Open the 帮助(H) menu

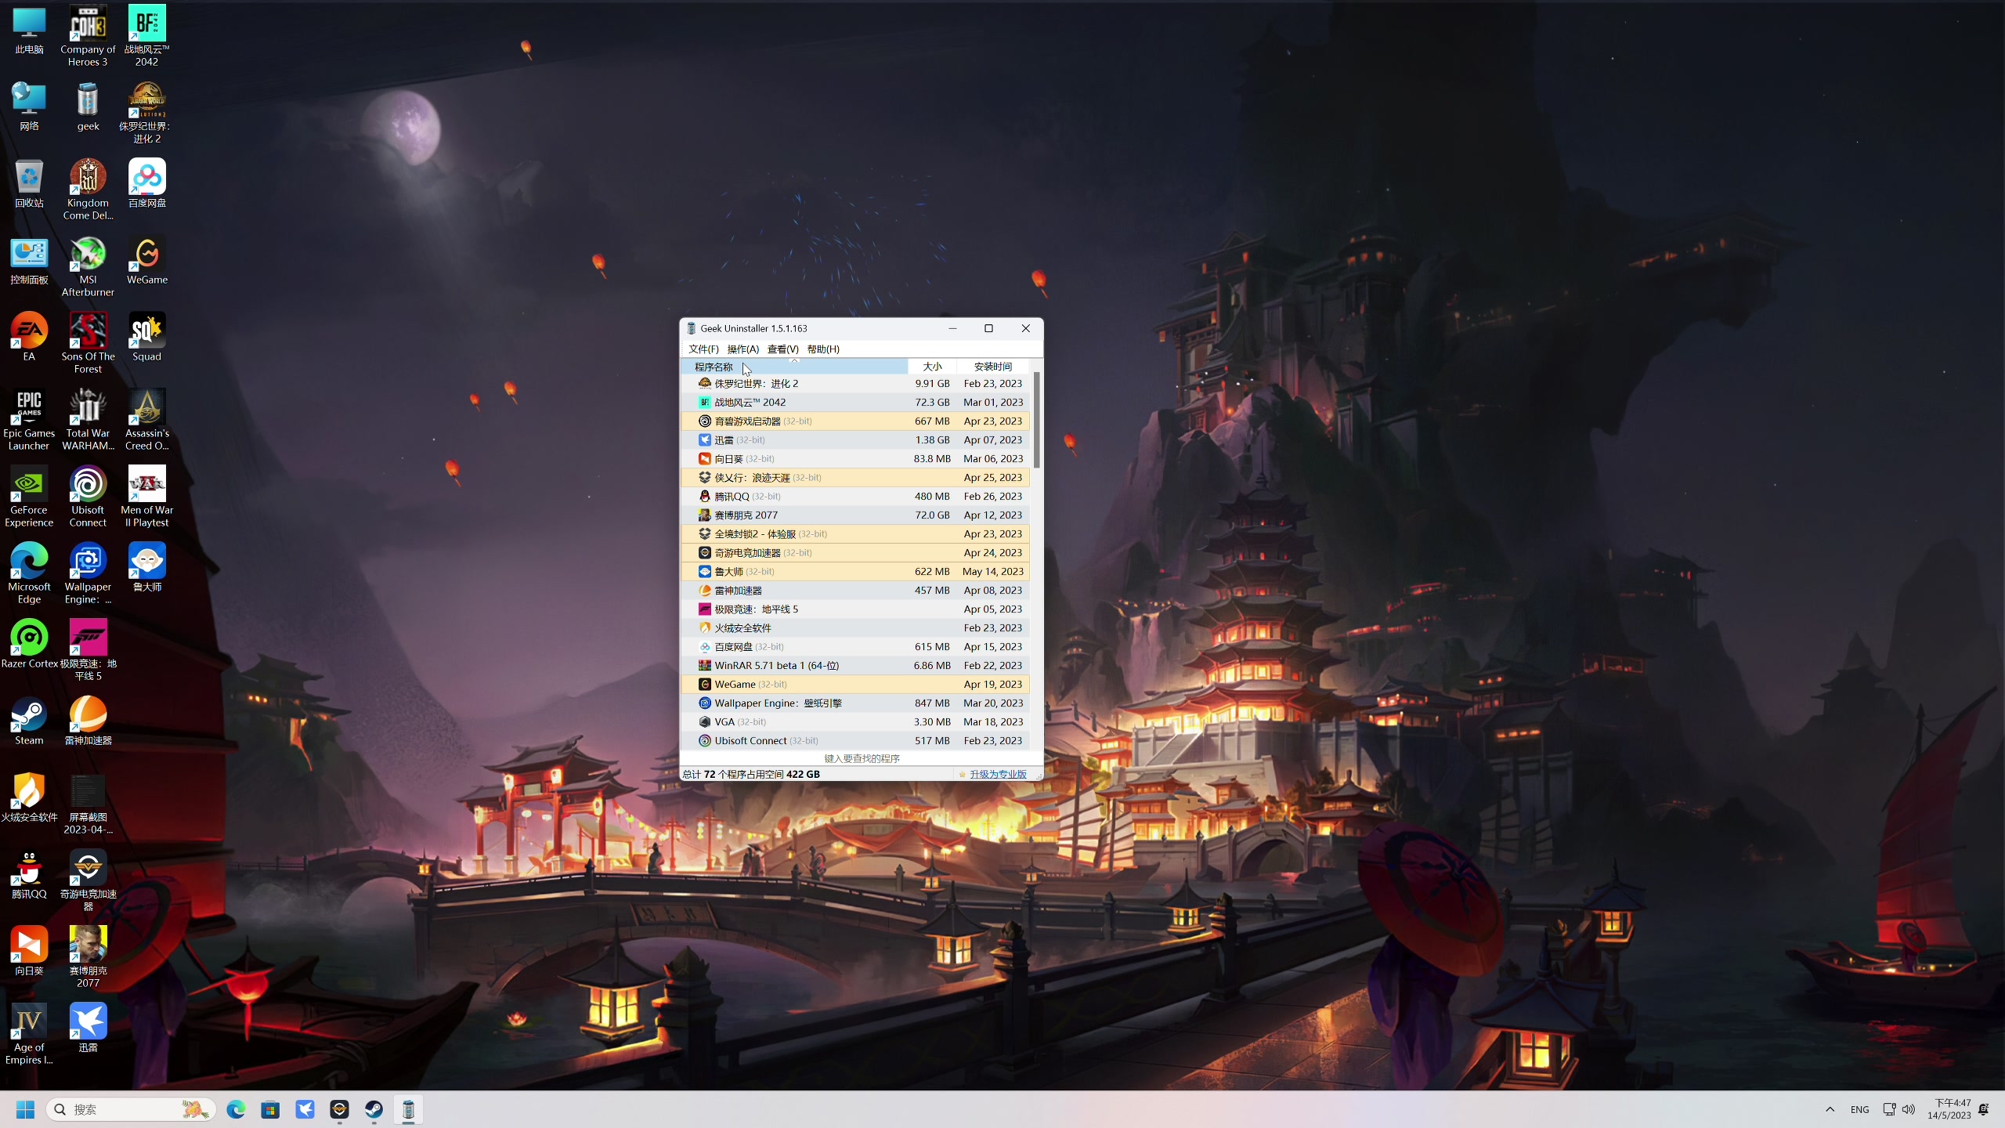tap(823, 349)
